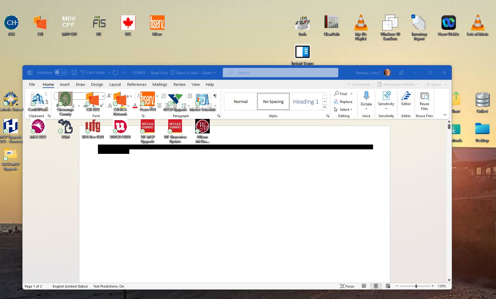
Task: Open the Font dialog launcher
Action: pyautogui.click(x=143, y=116)
